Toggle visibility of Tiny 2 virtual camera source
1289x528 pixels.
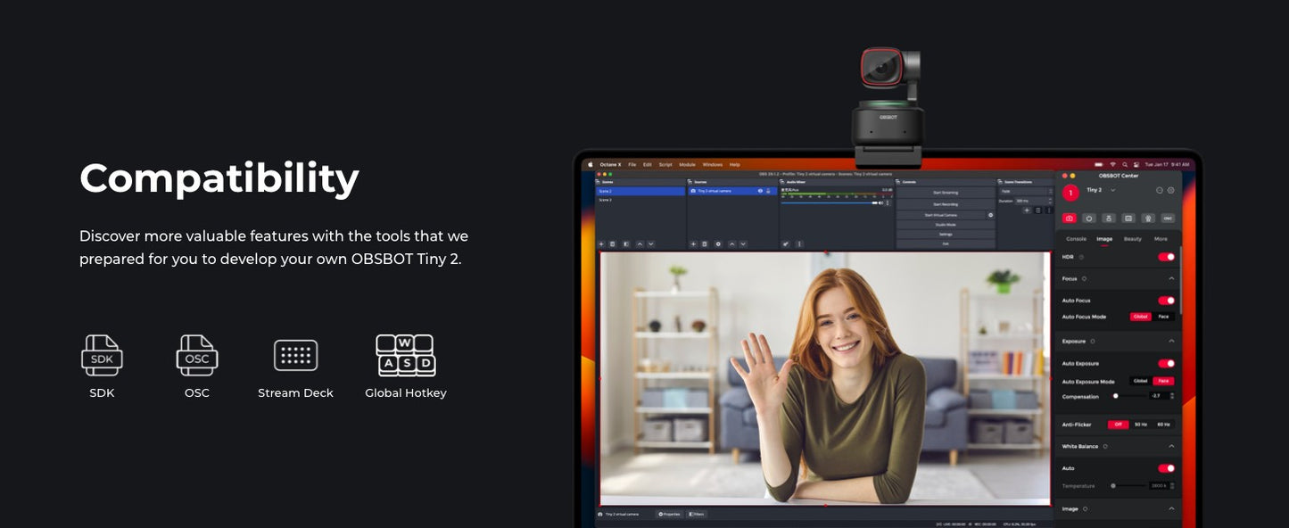coord(760,191)
